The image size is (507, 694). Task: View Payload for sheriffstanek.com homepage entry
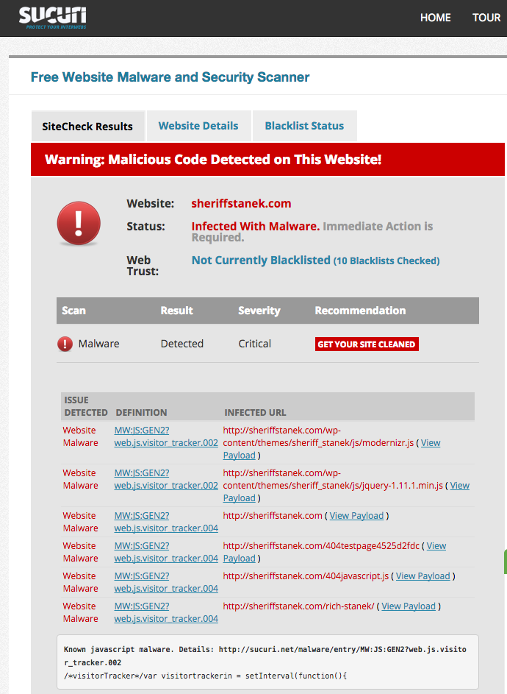pos(356,516)
